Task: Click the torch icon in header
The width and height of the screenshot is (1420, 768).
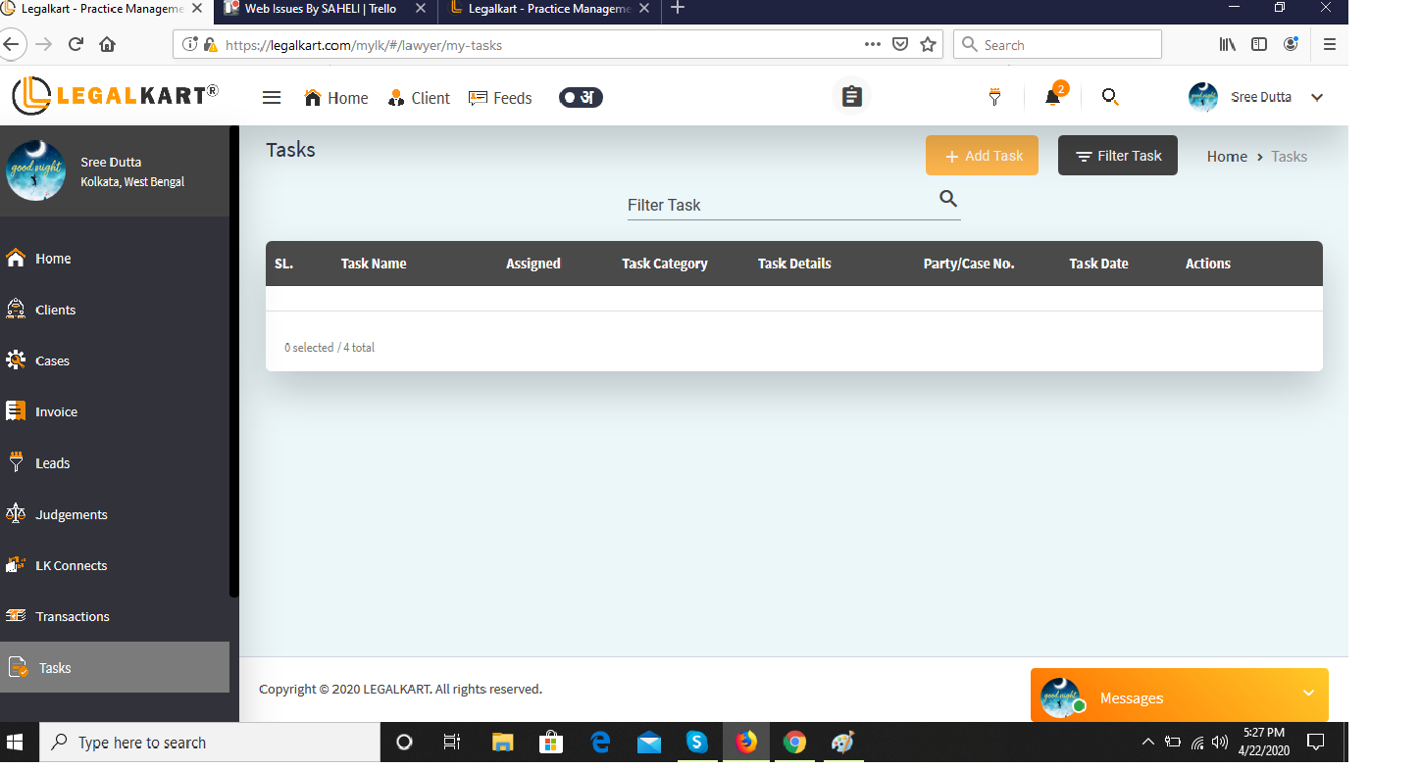Action: [x=994, y=97]
